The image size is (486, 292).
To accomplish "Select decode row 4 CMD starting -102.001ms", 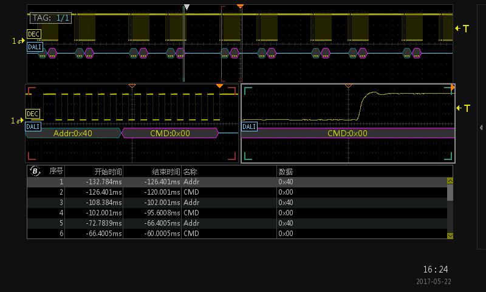I will click(x=237, y=213).
